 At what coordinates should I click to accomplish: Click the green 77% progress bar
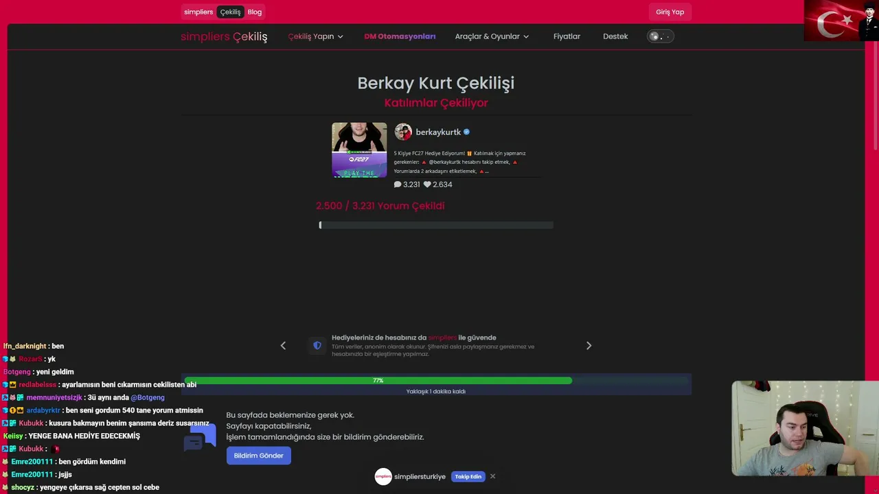tap(378, 380)
